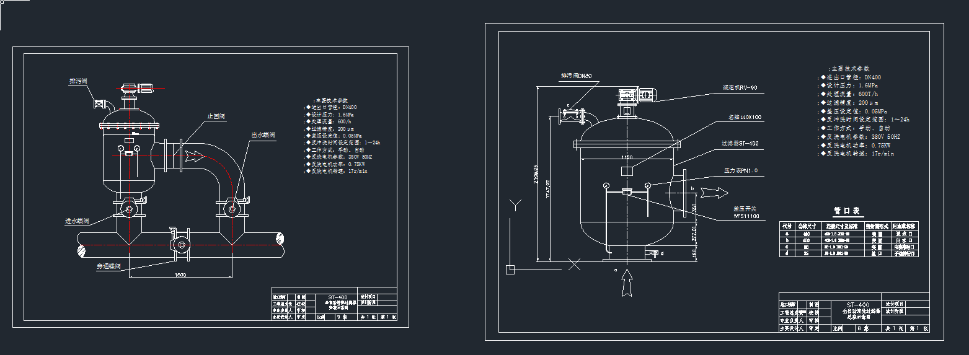Click the UCS origin square icon
Image resolution: width=969 pixels, height=355 pixels.
click(x=510, y=269)
